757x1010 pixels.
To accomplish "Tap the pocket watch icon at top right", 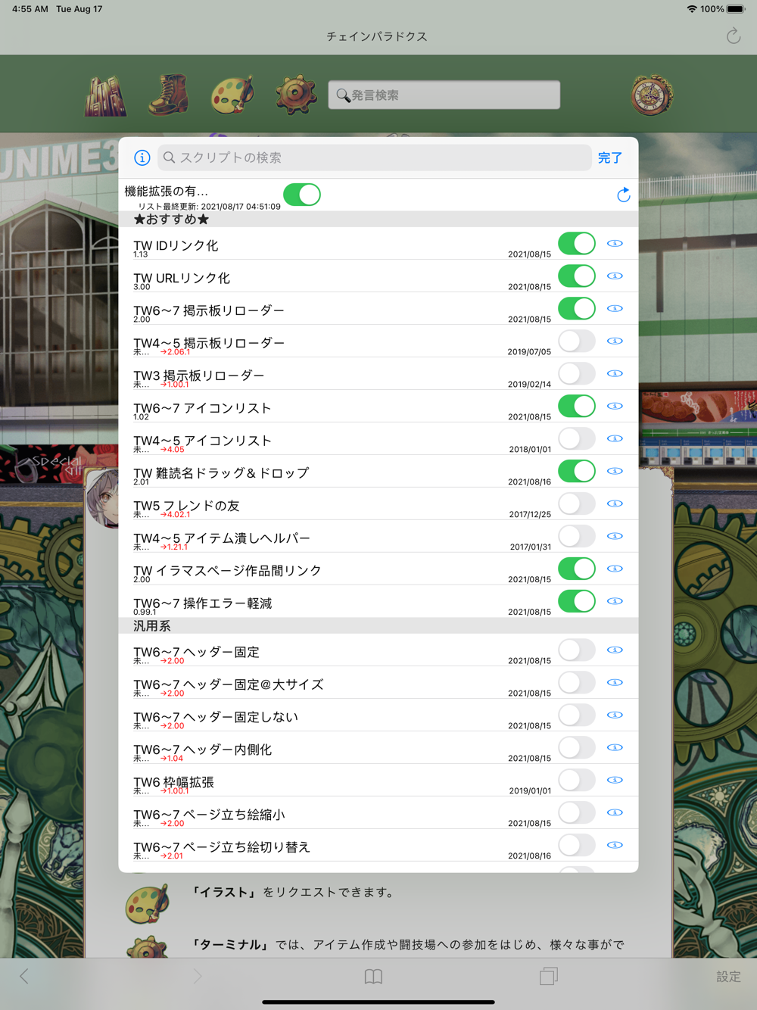I will 652,95.
